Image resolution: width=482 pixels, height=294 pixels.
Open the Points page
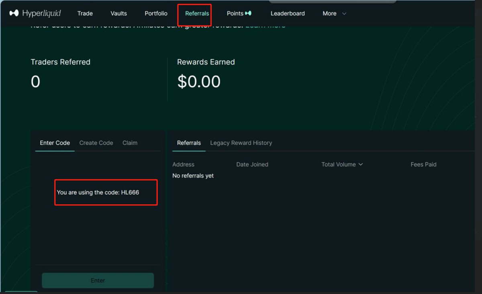[x=235, y=13]
